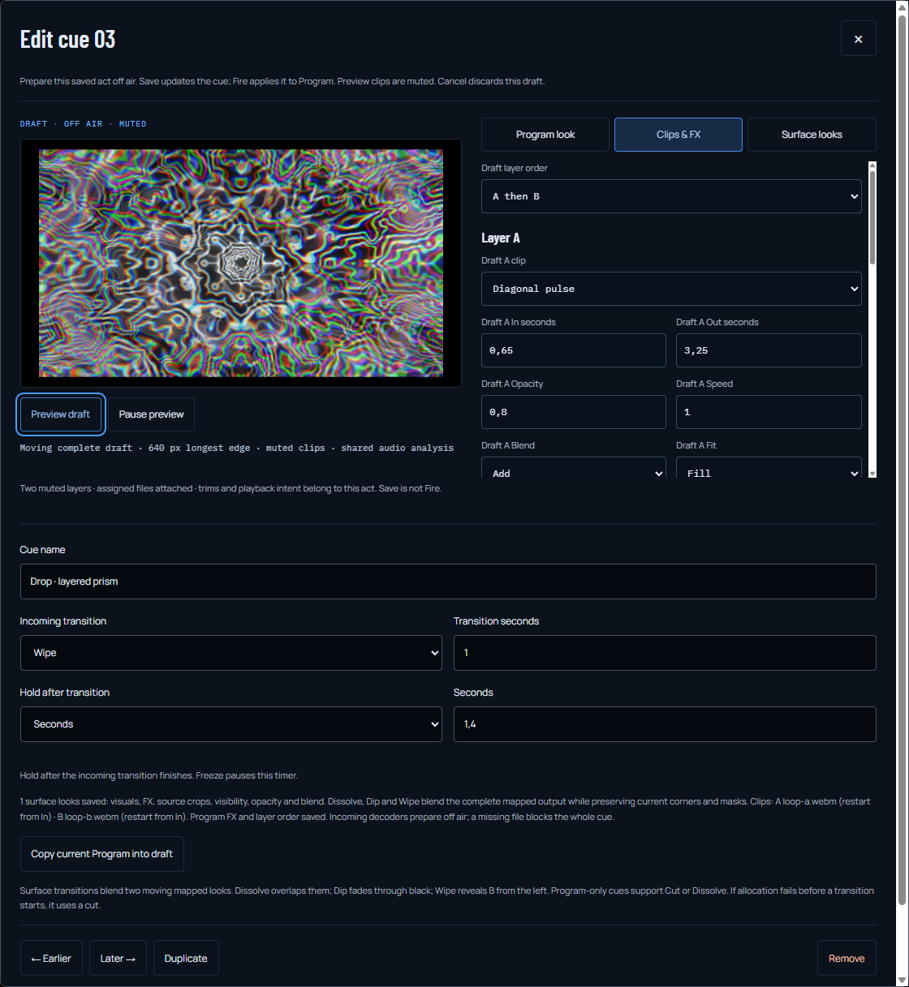This screenshot has height=987, width=909.
Task: Click the Clips & FX panel scrollbar
Action: [872, 217]
